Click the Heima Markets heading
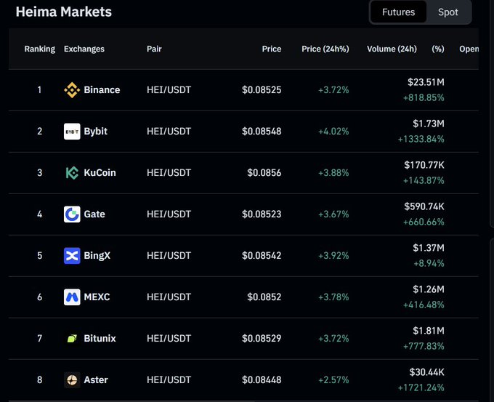 pyautogui.click(x=64, y=12)
